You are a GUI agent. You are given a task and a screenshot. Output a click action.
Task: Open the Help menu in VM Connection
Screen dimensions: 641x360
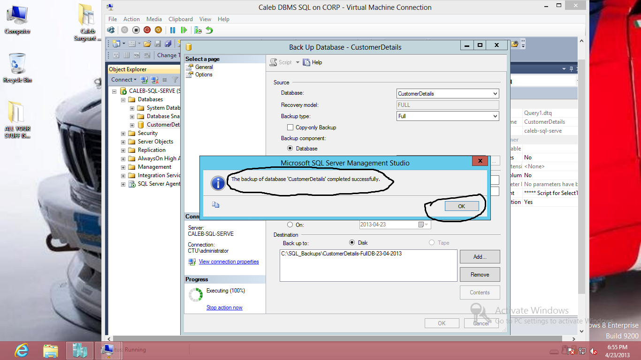click(223, 19)
